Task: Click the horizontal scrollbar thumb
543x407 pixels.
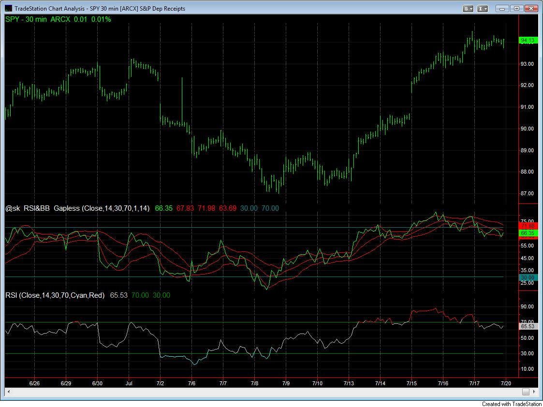Action: click(x=526, y=392)
